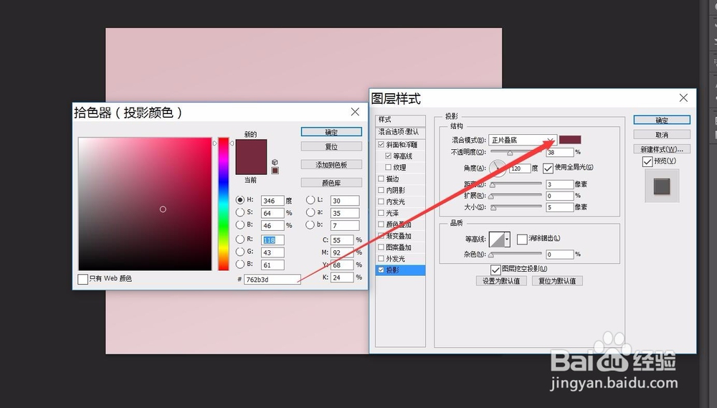Click 新建样式(W)... button
Image resolution: width=717 pixels, height=408 pixels.
click(x=662, y=149)
